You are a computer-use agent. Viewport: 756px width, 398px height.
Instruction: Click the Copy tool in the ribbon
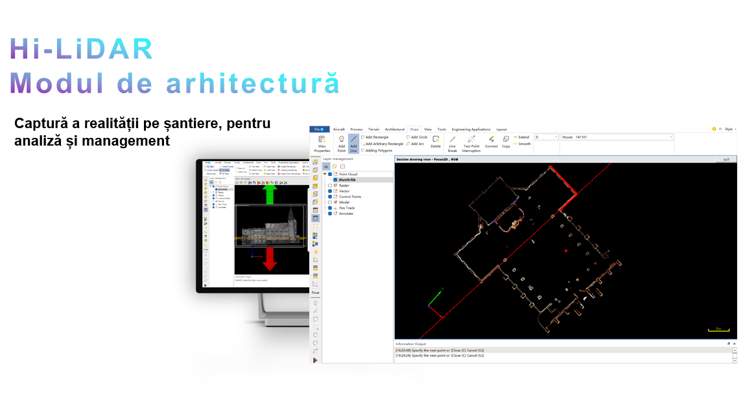506,142
